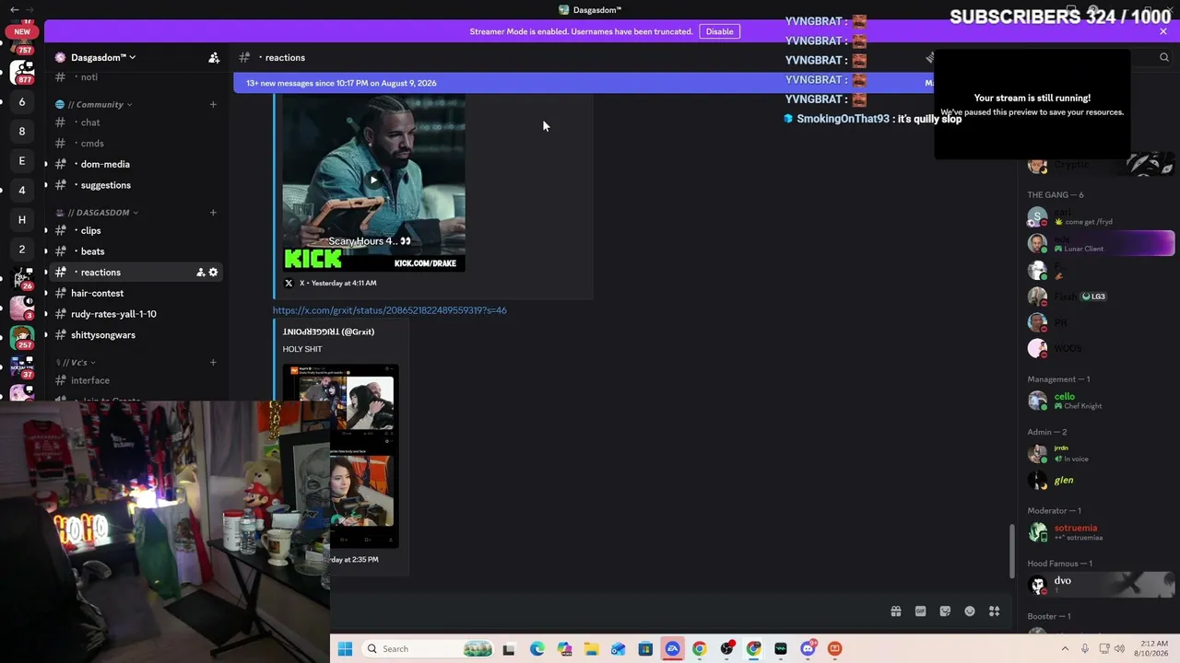Open Task View on the taskbar
The height and width of the screenshot is (663, 1180).
pyautogui.click(x=508, y=649)
